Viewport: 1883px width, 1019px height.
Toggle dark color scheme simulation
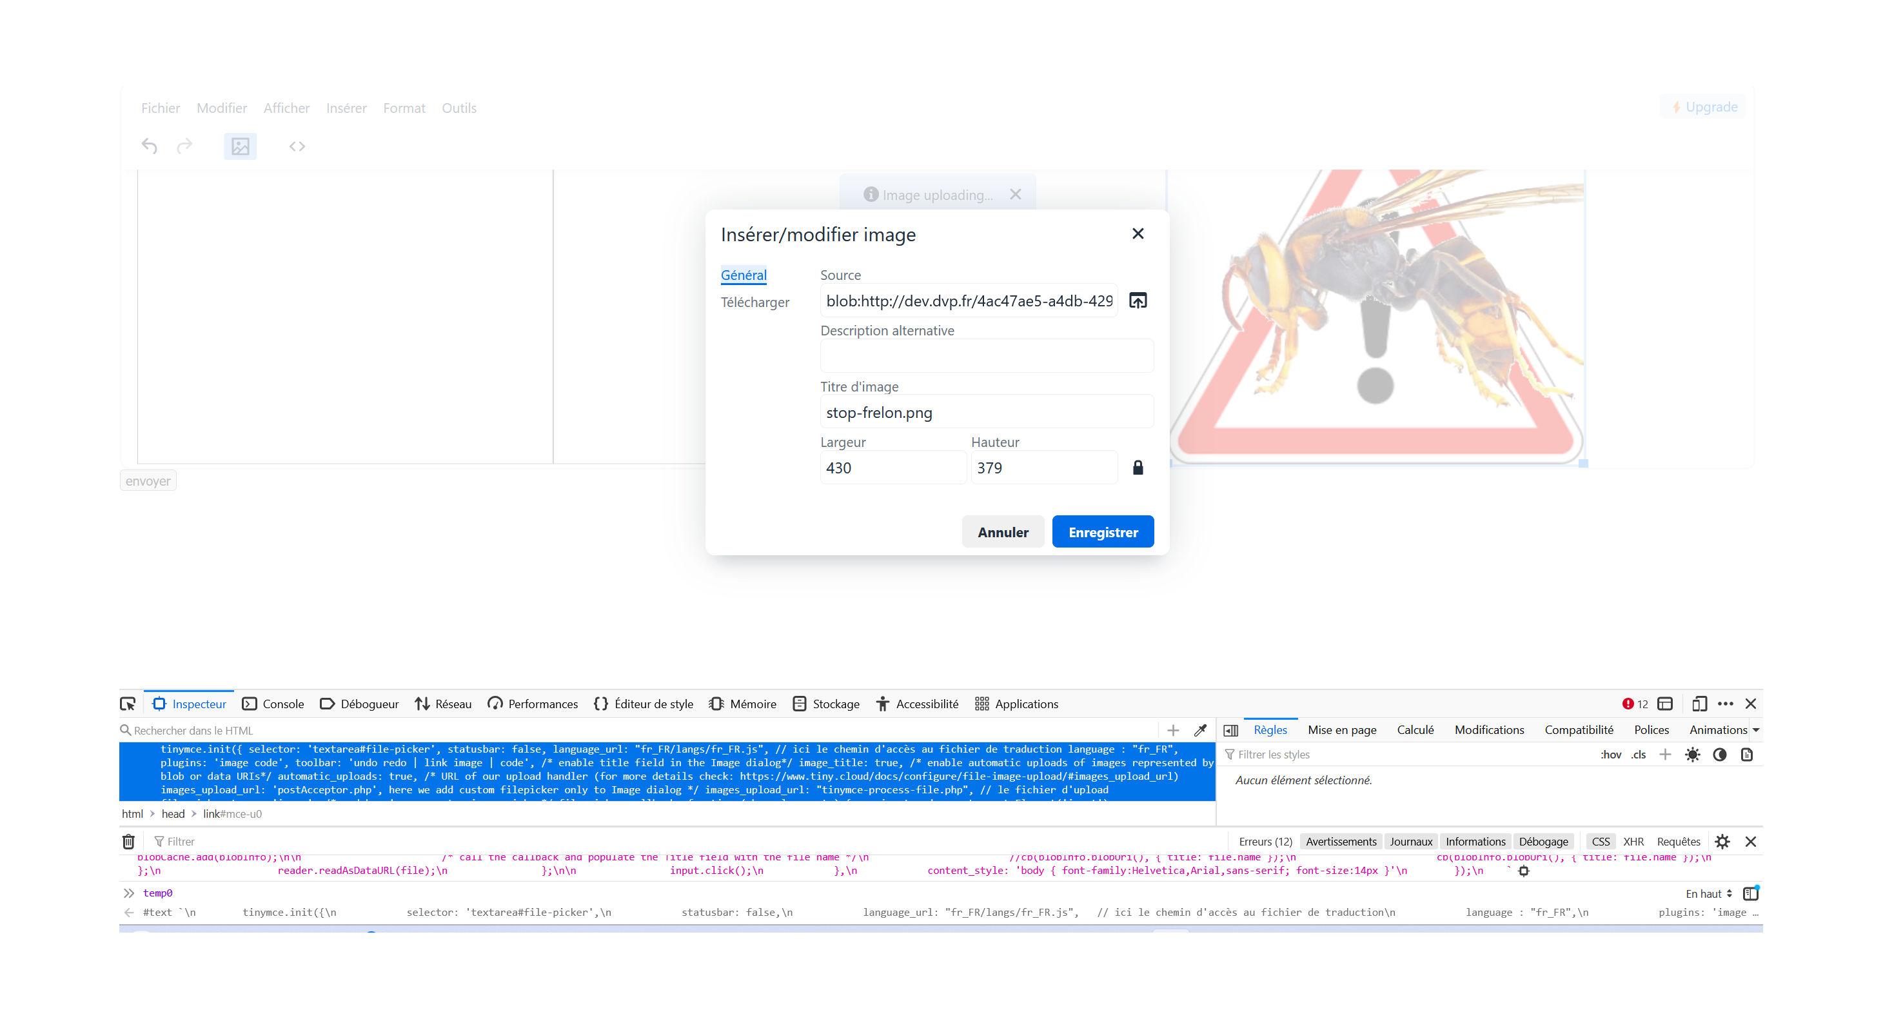(1719, 755)
